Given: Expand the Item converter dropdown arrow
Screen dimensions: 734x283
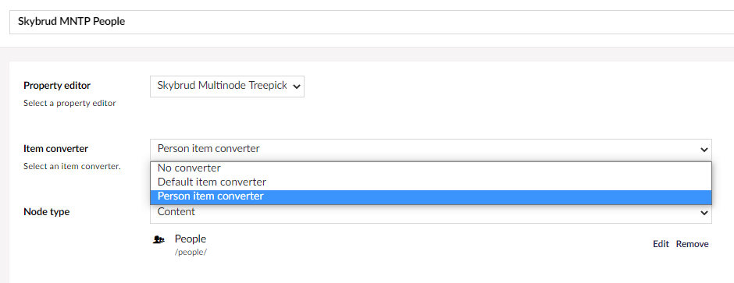Looking at the screenshot, I should click(x=704, y=150).
